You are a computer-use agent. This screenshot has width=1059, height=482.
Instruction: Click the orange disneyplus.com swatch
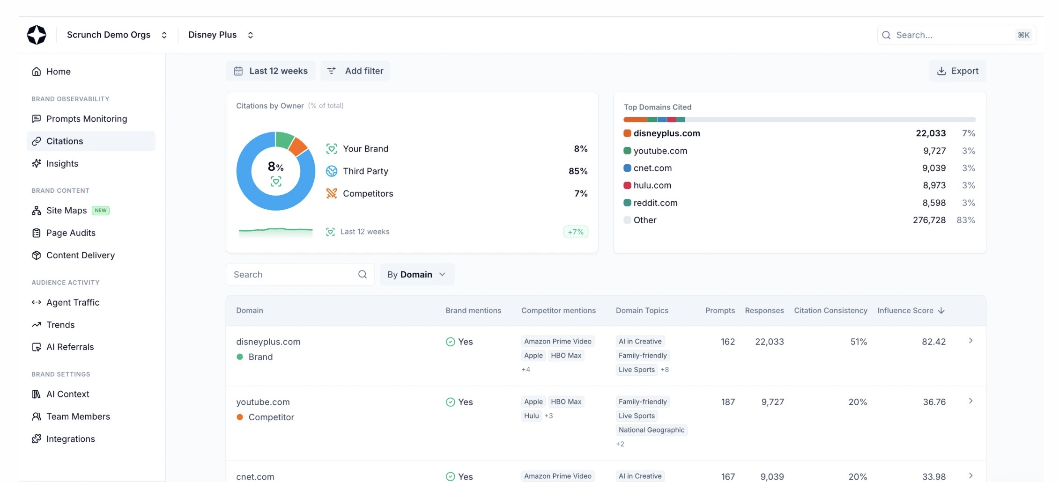click(x=627, y=133)
